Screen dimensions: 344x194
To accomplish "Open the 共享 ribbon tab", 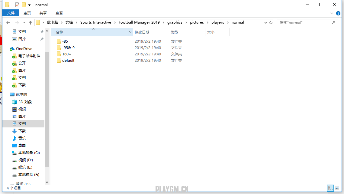I will point(43,13).
